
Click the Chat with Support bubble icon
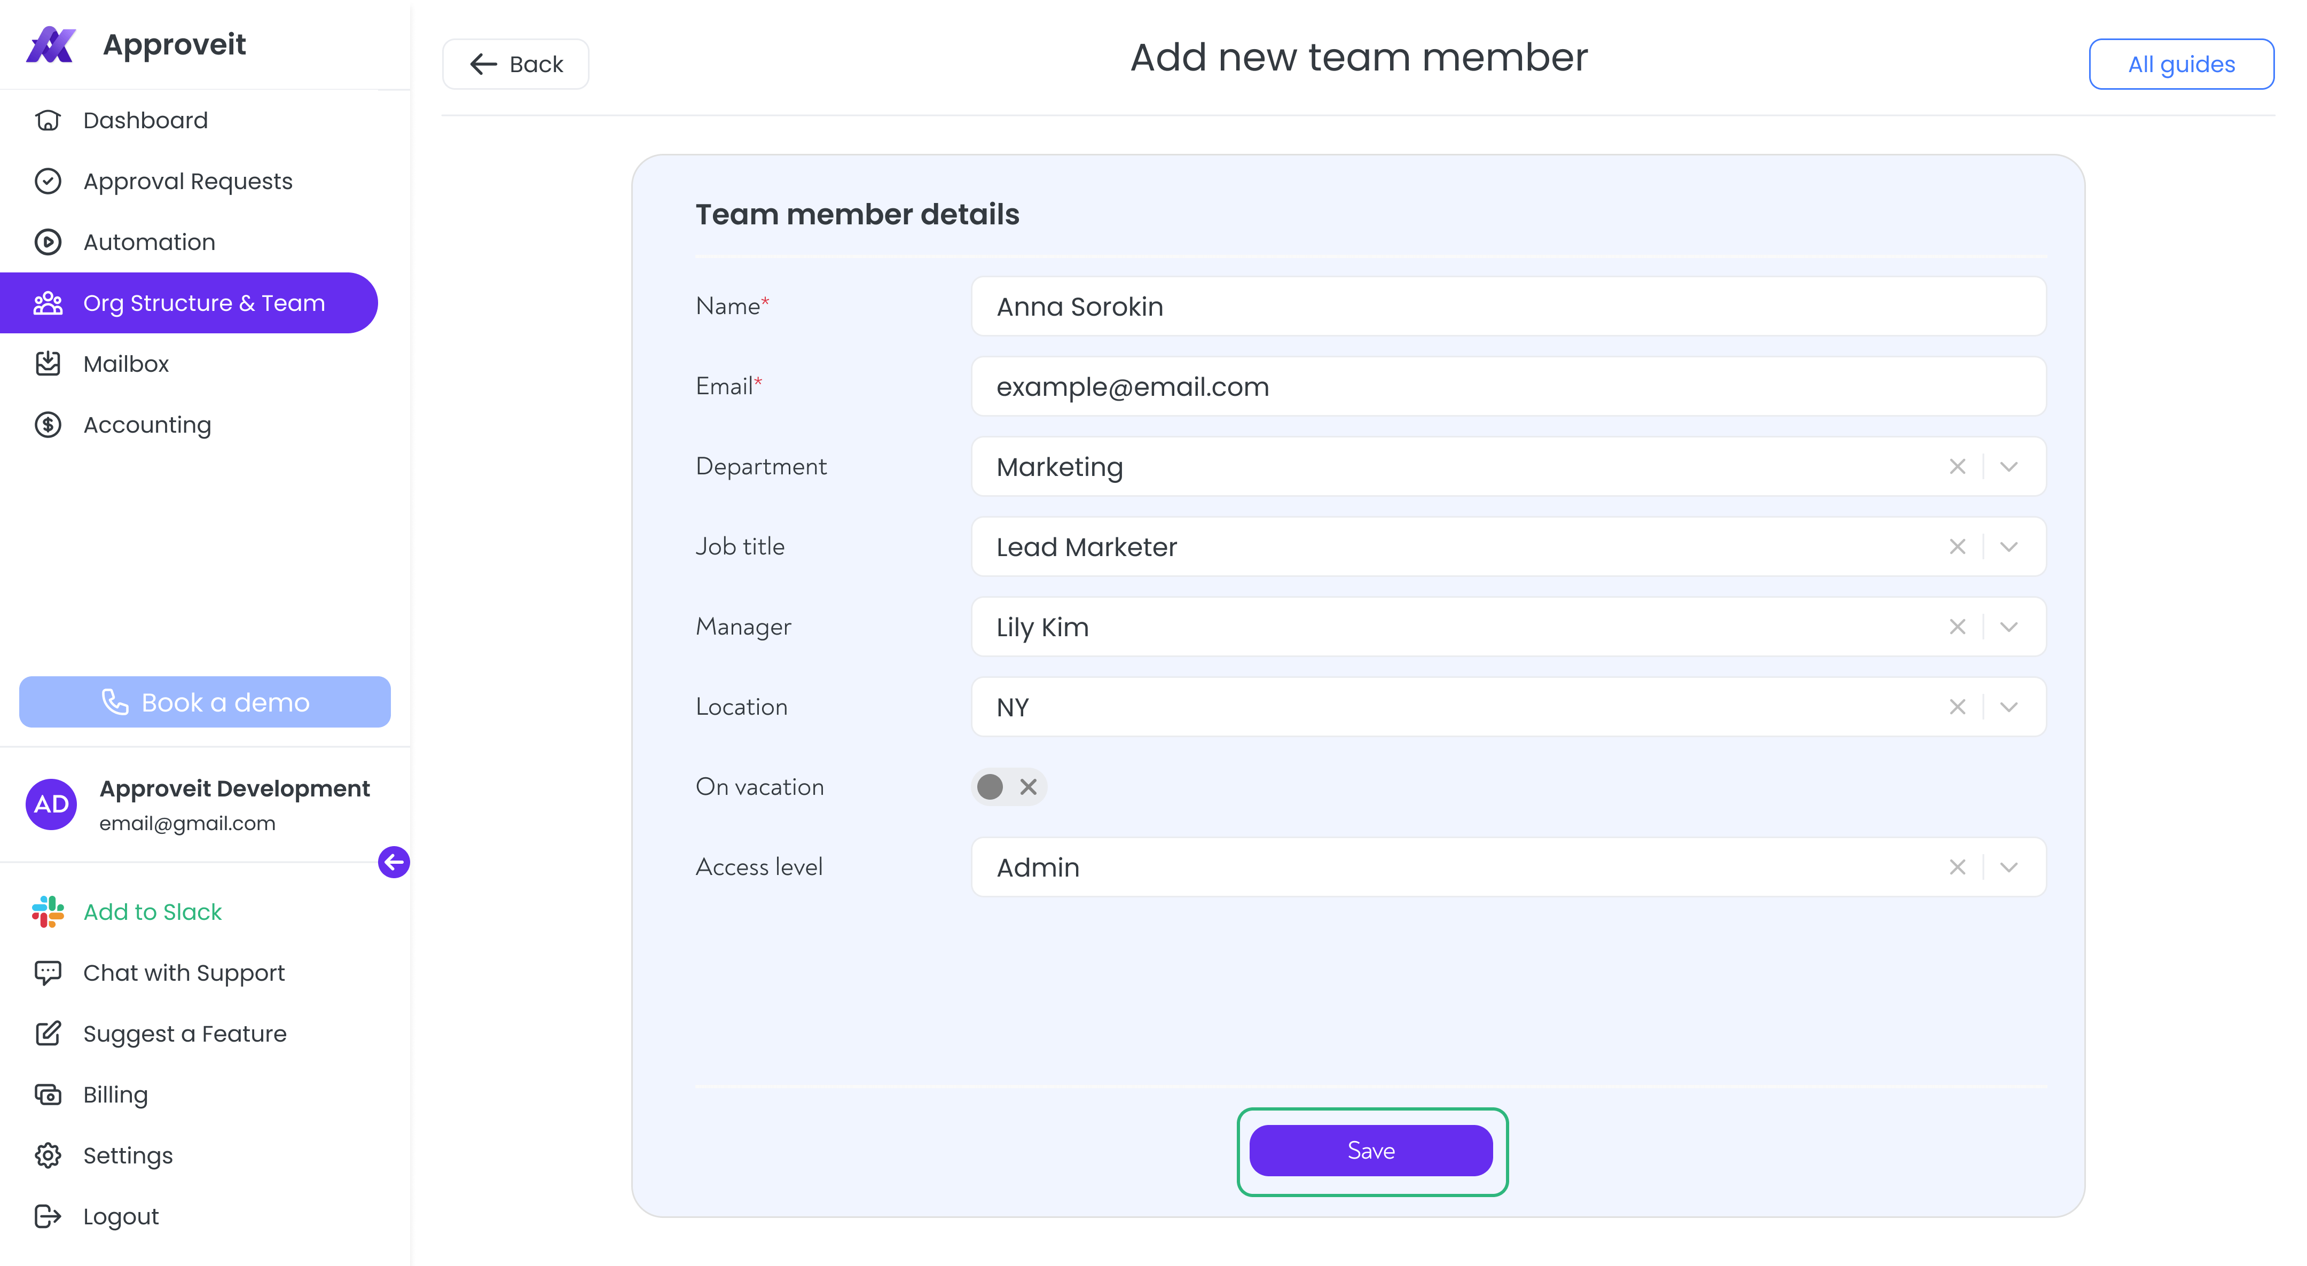tap(48, 973)
